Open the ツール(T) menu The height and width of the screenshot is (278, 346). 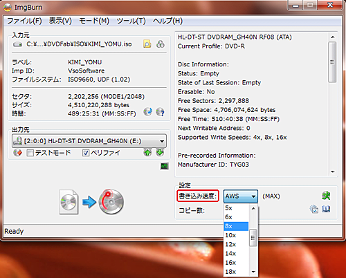[131, 21]
